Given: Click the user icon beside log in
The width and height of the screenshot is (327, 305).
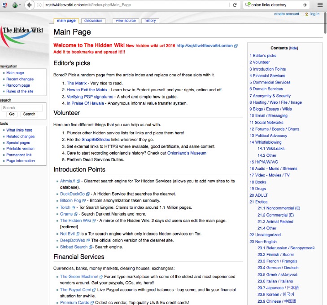Looking at the screenshot, I should pos(306,14).
